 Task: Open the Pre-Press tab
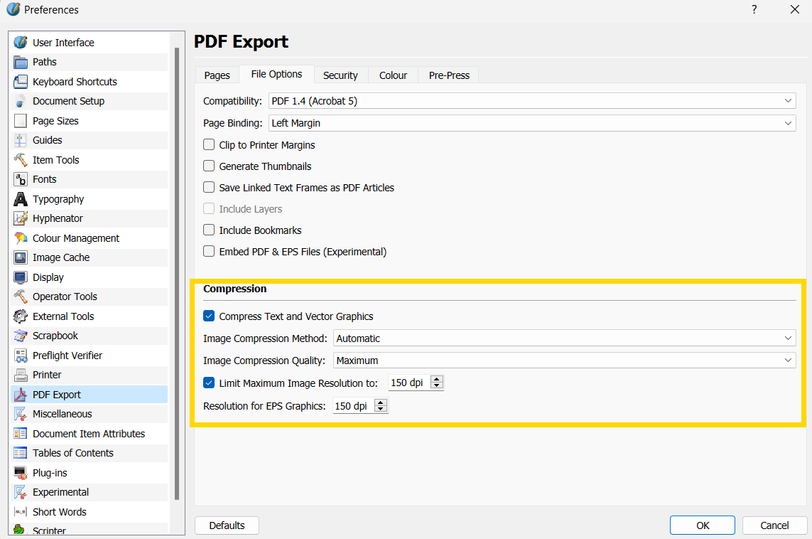click(449, 75)
